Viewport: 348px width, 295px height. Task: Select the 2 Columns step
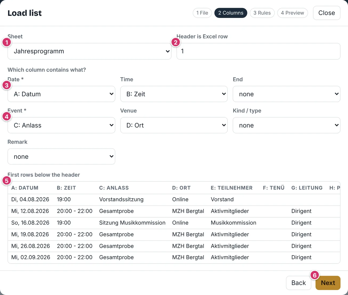click(x=231, y=13)
